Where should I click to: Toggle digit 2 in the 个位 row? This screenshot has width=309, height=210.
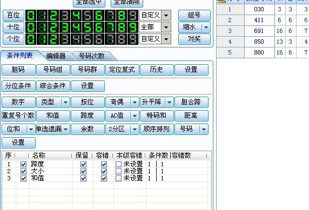(x=53, y=39)
